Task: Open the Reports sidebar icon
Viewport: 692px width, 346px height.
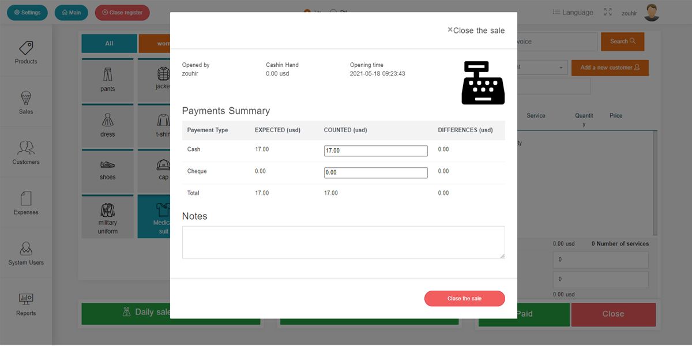Action: (x=26, y=304)
